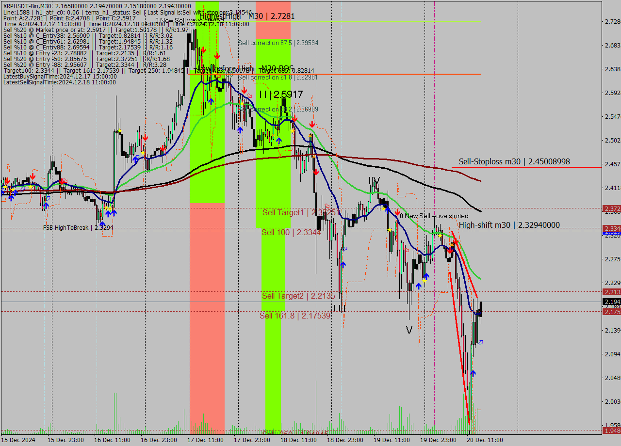
Task: Click the '18 Dec 11:00' time axis label
Action: pos(297,440)
